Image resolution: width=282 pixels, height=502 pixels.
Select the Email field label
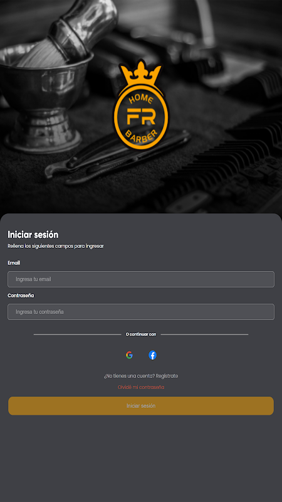click(x=14, y=263)
